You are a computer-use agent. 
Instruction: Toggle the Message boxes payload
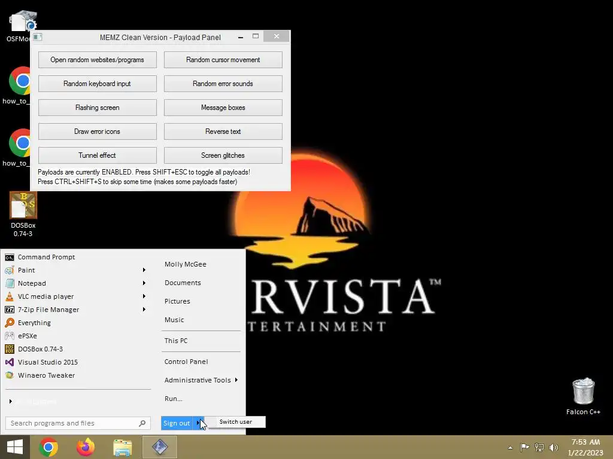tap(223, 108)
